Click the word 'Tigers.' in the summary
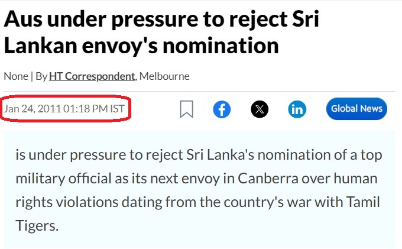 coord(37,226)
